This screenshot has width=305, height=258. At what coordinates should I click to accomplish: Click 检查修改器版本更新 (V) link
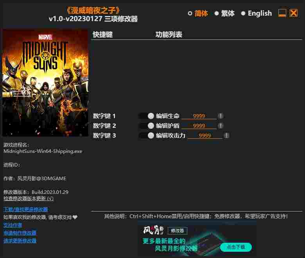(29, 199)
